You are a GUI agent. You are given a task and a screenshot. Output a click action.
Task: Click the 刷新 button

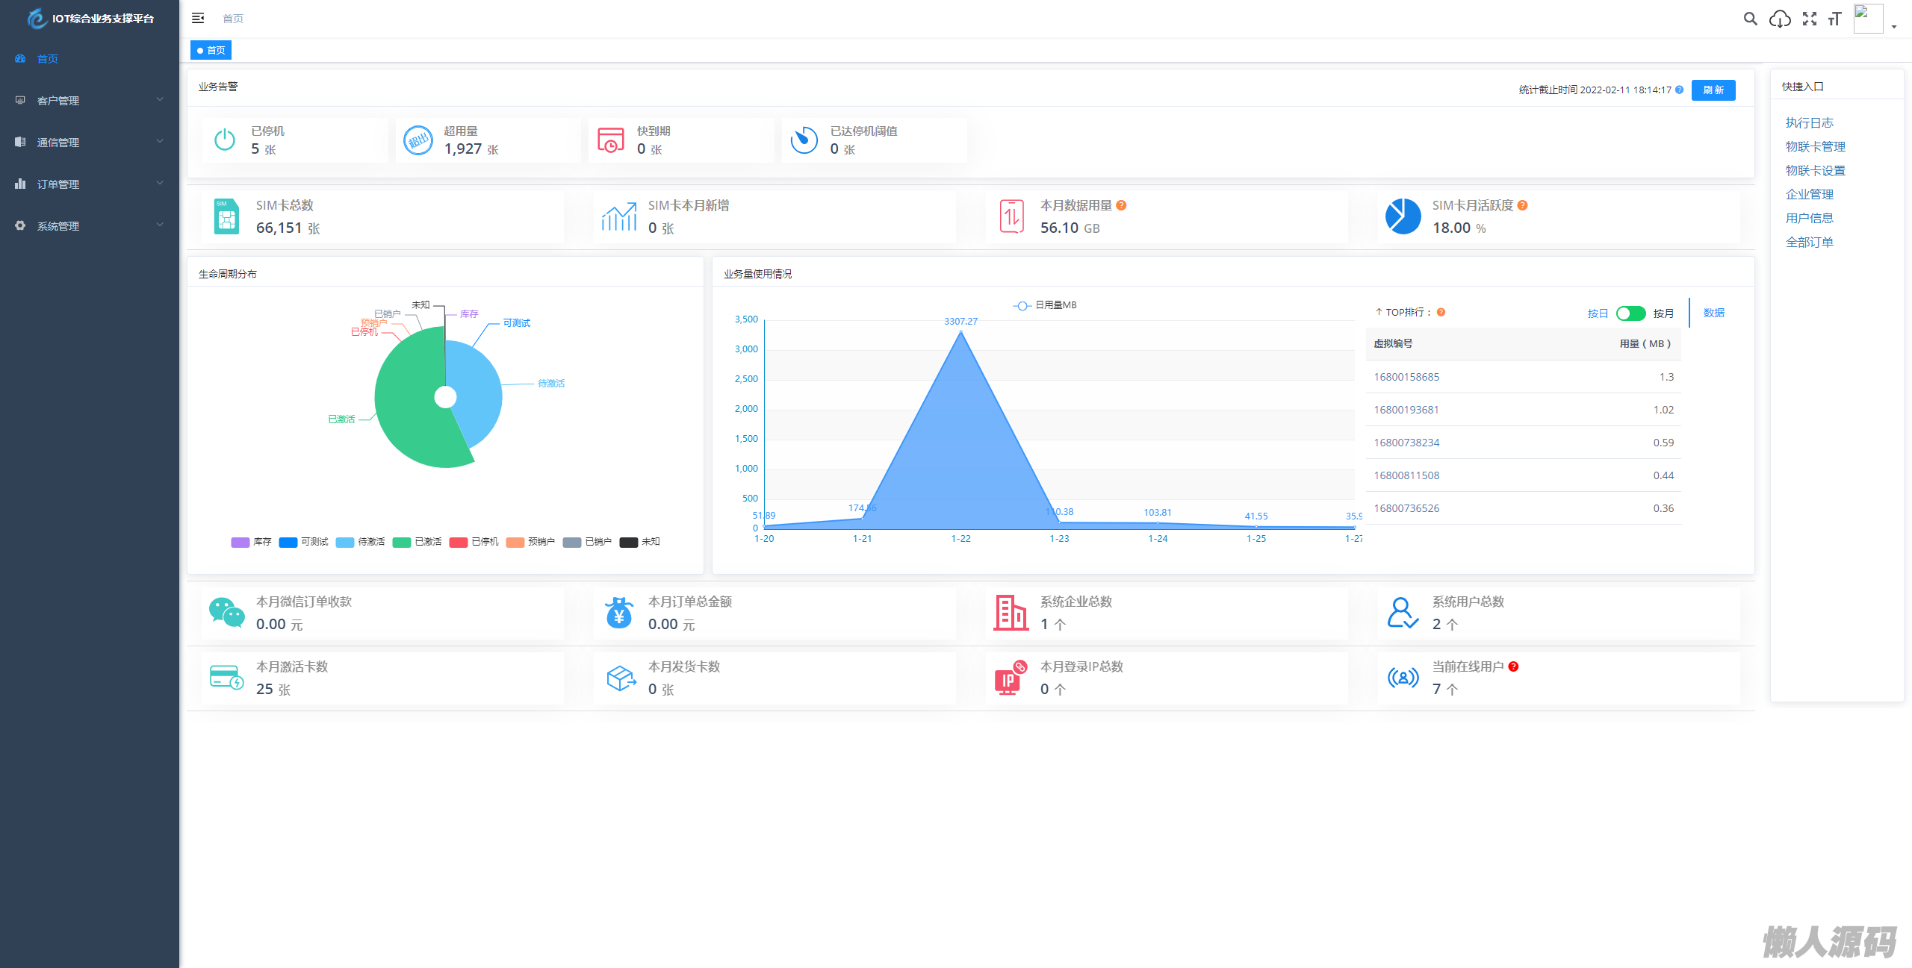(x=1713, y=90)
